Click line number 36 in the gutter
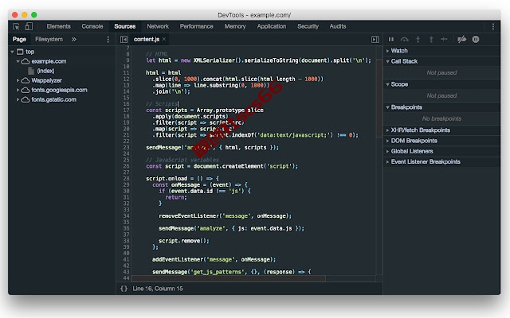This screenshot has height=318, width=510. click(126, 228)
